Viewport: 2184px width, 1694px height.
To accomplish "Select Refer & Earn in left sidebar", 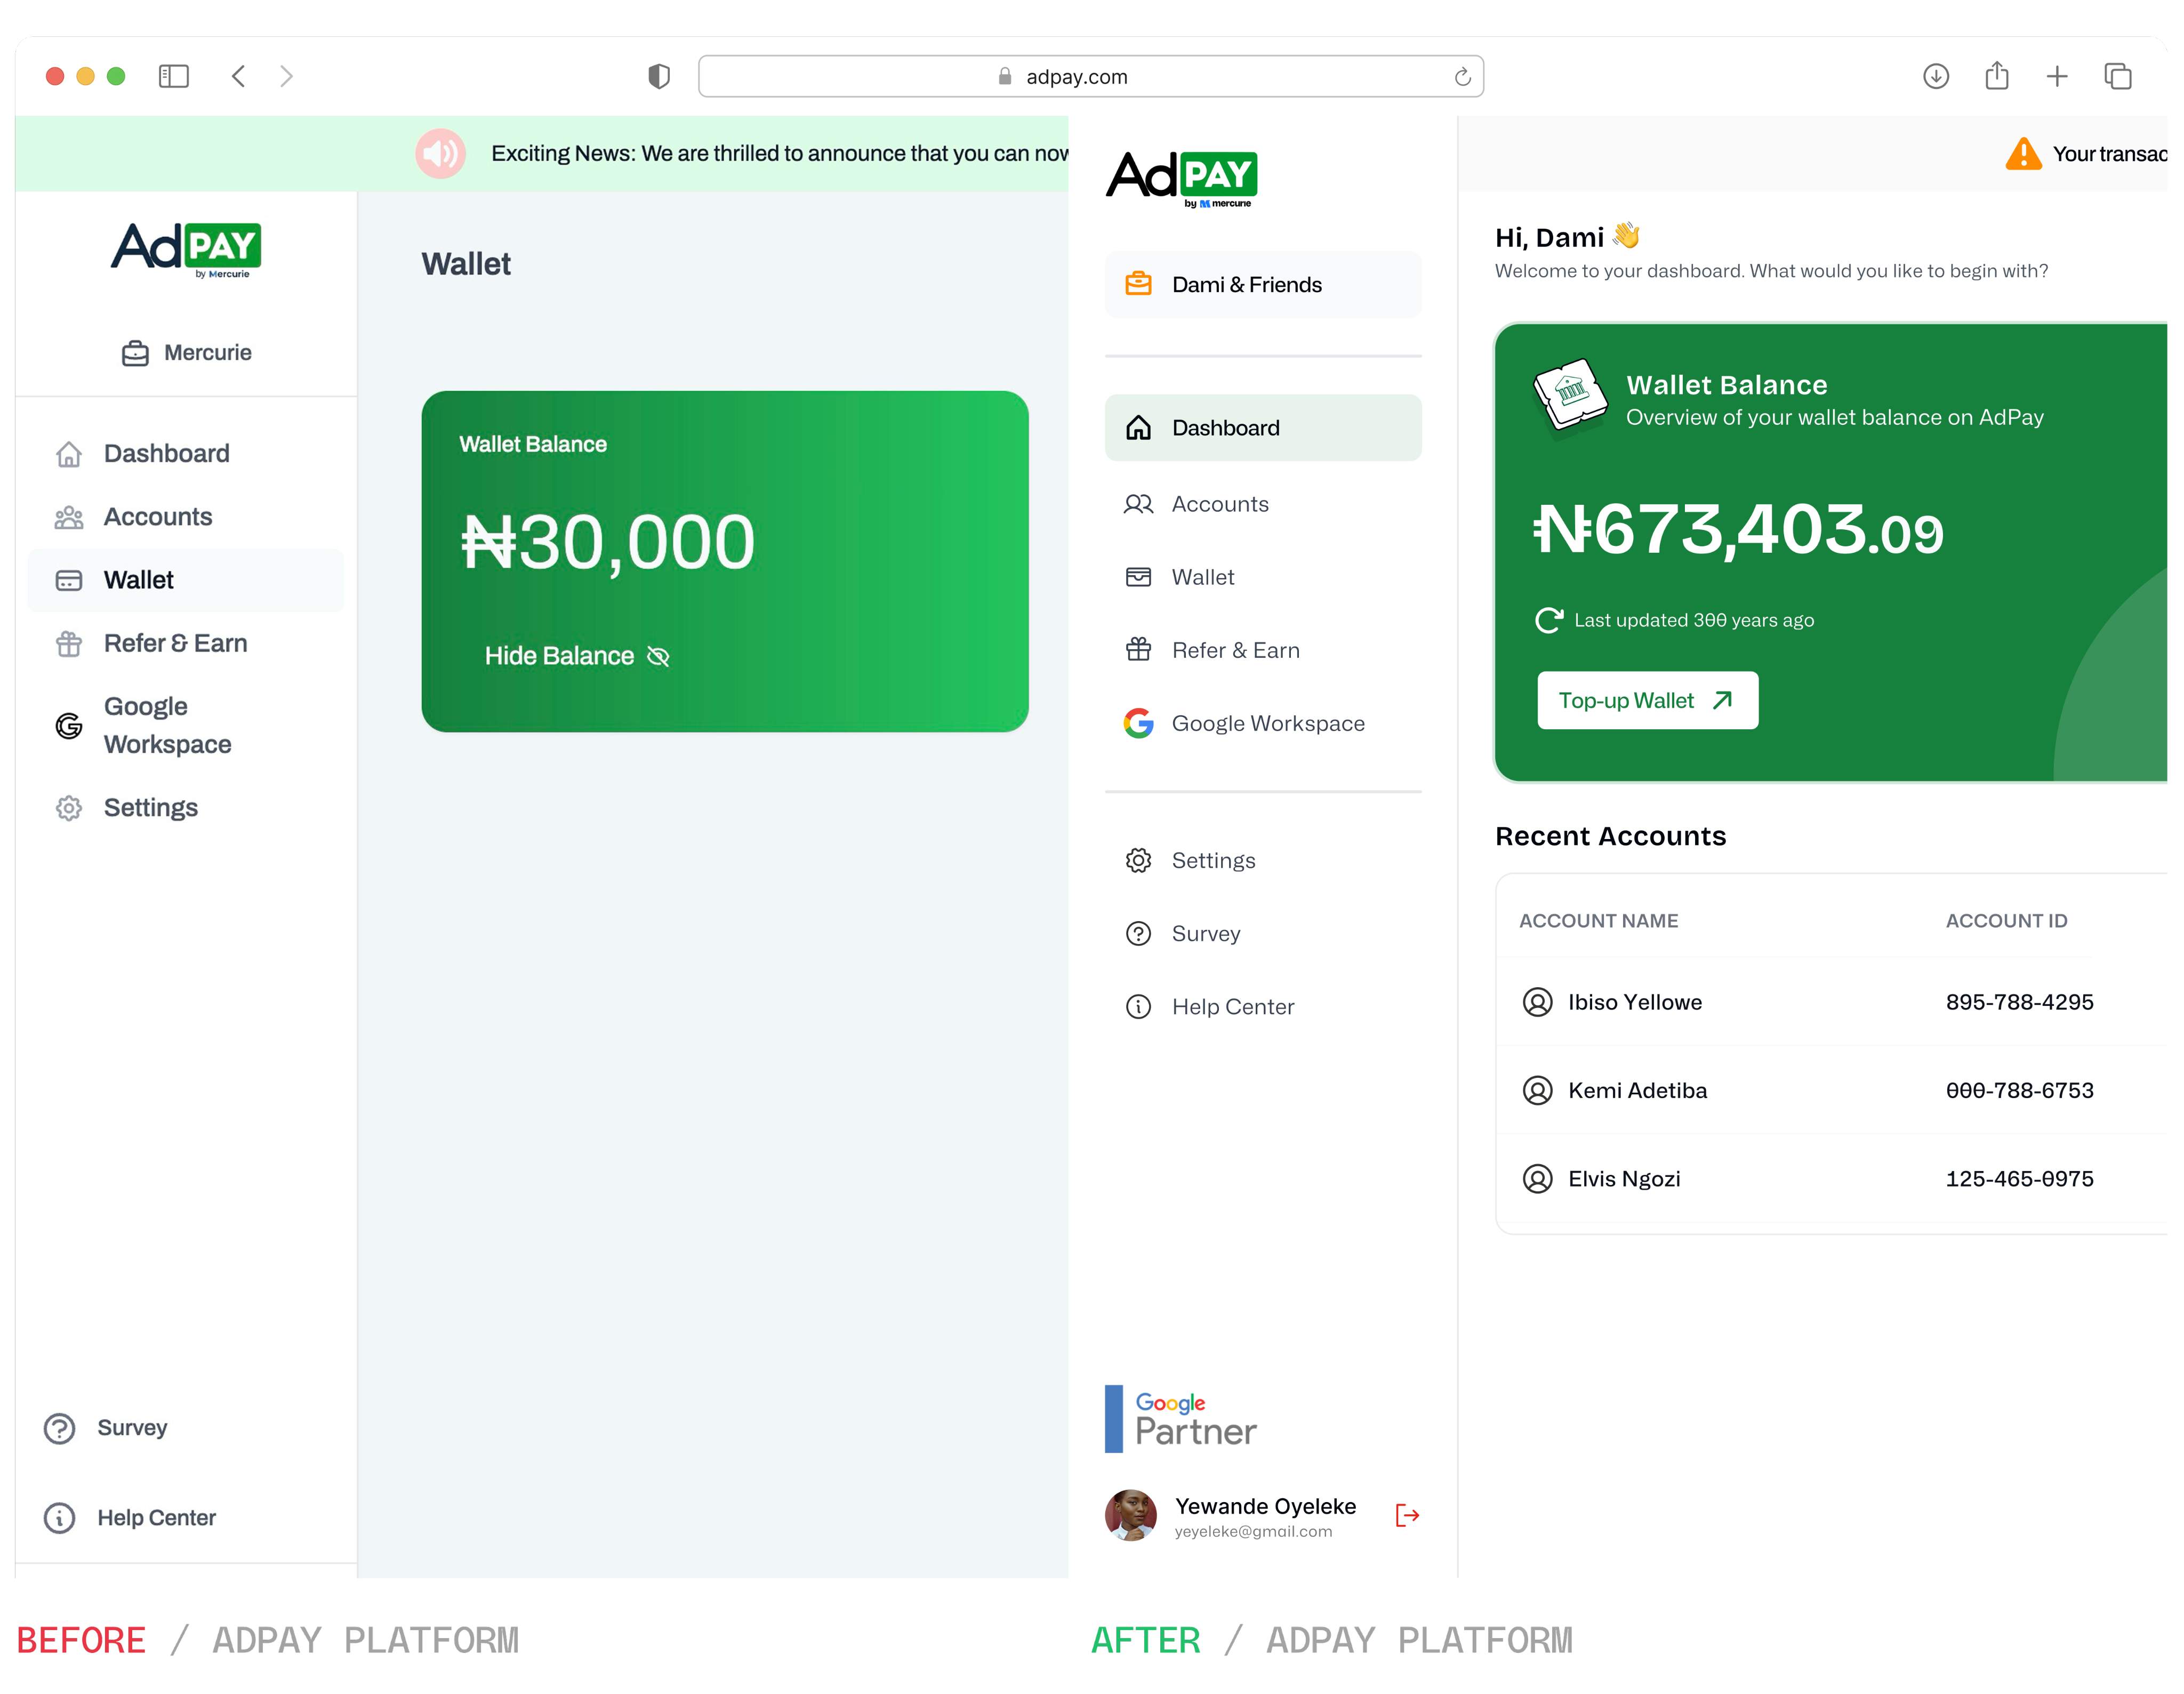I will 175,643.
